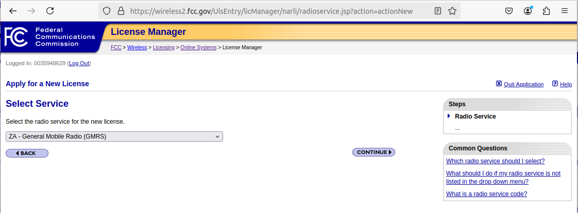Click the URL address bar field
Viewport: 578px width, 213px height.
coord(278,11)
